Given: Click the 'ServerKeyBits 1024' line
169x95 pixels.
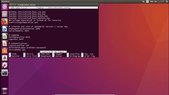Looking at the screenshot, I should (x=19, y=31).
